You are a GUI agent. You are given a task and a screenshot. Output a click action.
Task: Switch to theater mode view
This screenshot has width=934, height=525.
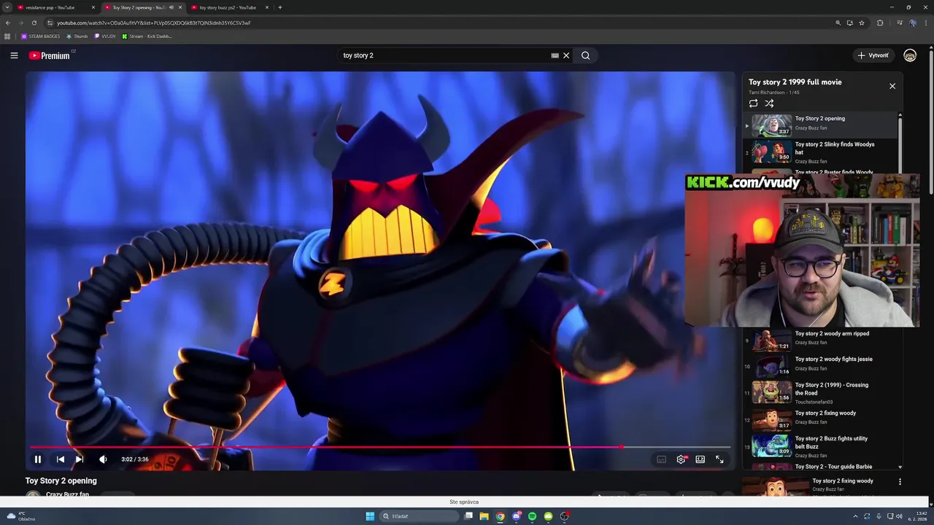click(x=700, y=459)
